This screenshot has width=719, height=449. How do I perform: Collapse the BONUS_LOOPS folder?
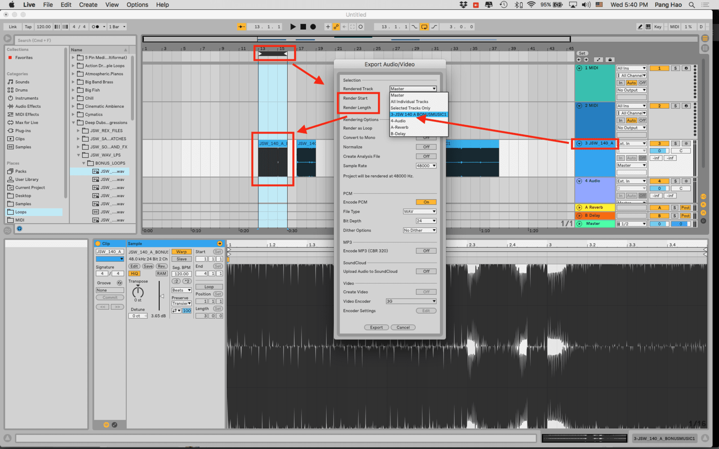(84, 163)
